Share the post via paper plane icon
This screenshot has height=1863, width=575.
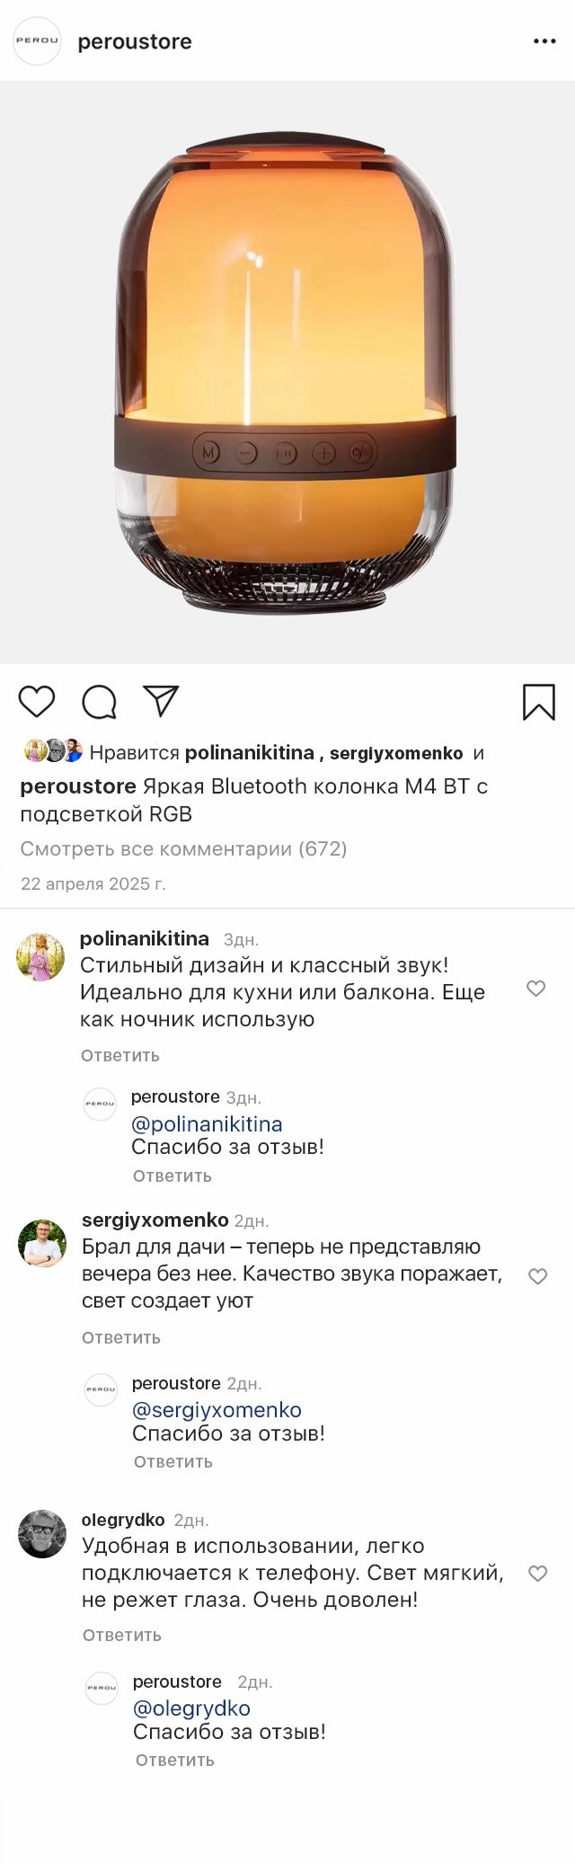click(x=161, y=701)
